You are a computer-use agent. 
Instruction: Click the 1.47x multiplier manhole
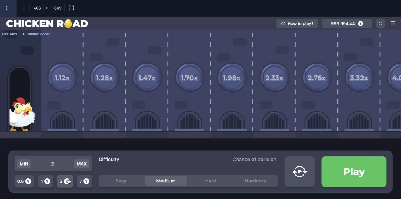(x=147, y=78)
